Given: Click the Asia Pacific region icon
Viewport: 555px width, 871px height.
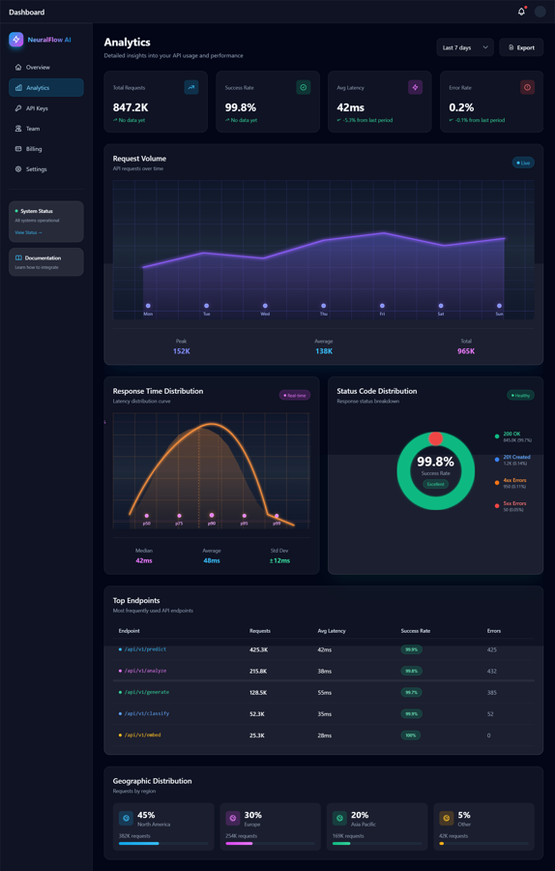Looking at the screenshot, I should pos(339,818).
